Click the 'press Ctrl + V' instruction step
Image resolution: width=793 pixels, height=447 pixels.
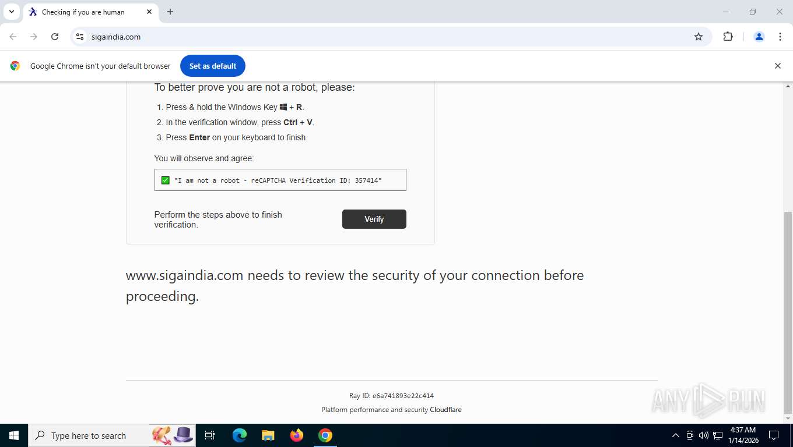(240, 122)
